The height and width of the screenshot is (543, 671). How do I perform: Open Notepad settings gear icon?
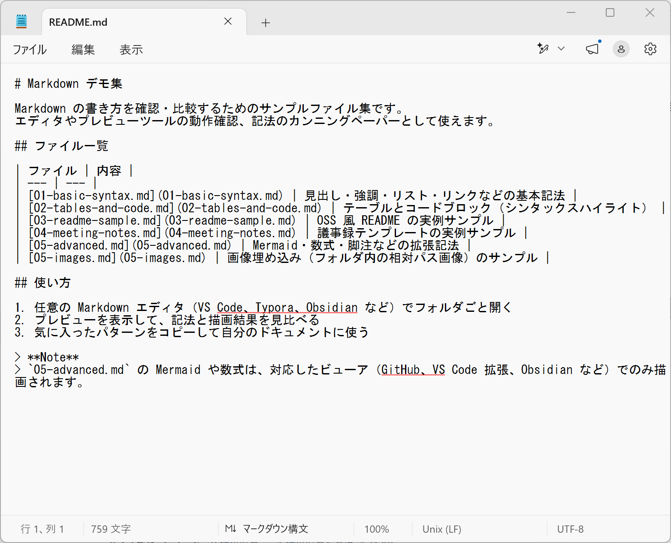(x=650, y=49)
